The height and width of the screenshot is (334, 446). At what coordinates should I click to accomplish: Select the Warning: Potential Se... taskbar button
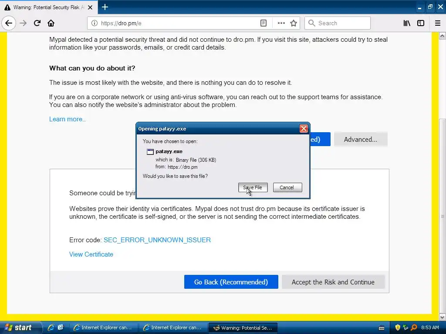coord(243,327)
